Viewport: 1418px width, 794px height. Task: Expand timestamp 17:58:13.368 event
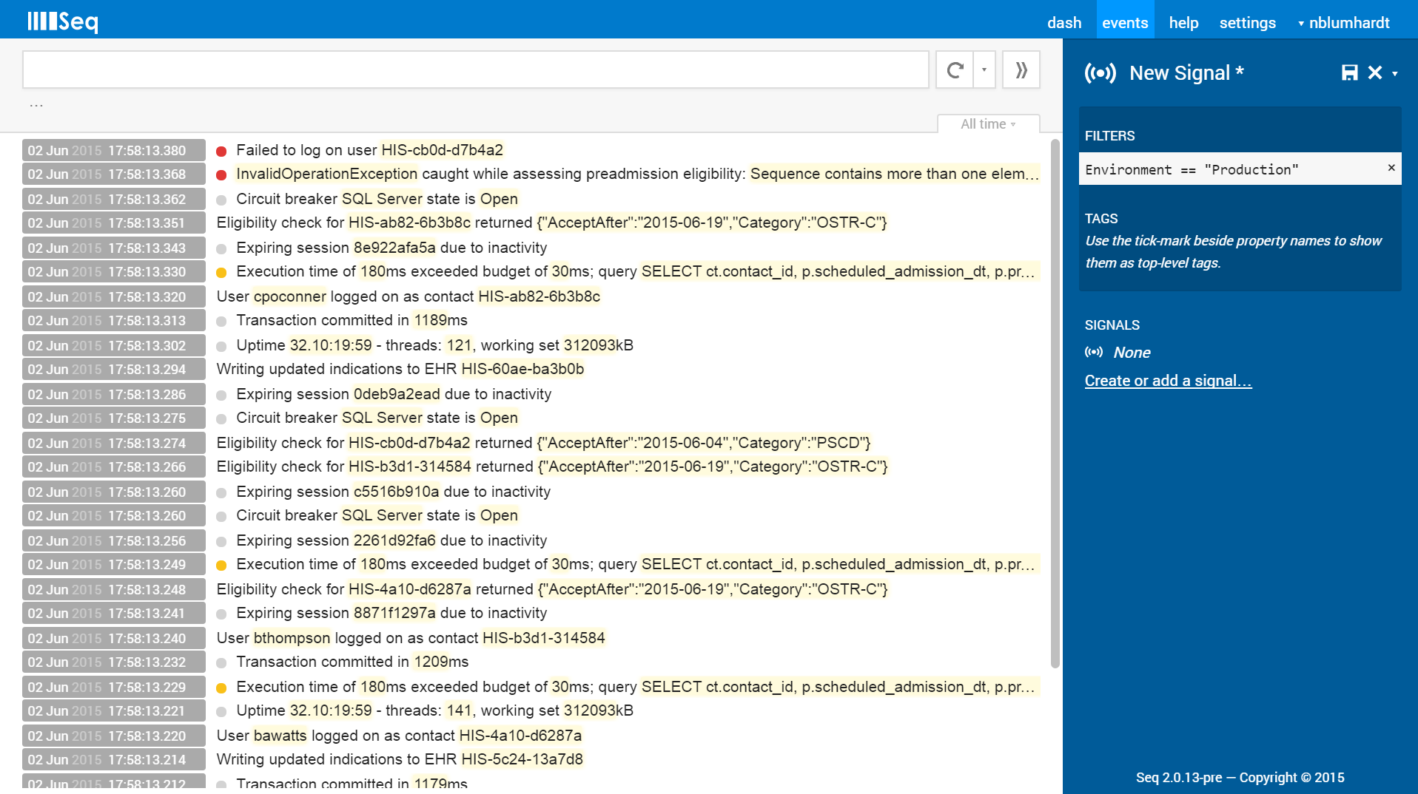pos(114,174)
